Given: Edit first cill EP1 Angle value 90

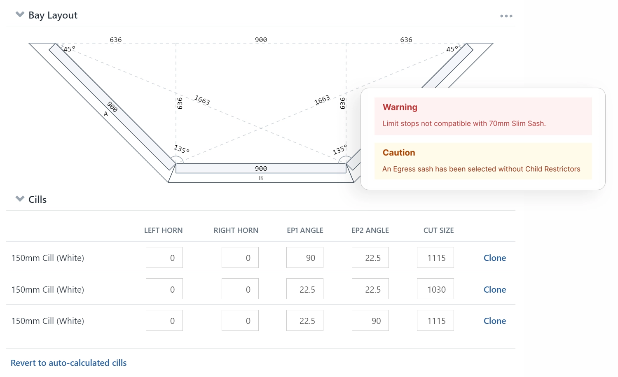Looking at the screenshot, I should 305,258.
